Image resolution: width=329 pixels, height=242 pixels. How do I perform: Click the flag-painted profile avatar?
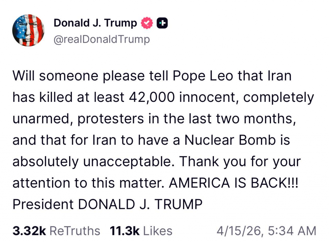tap(28, 31)
